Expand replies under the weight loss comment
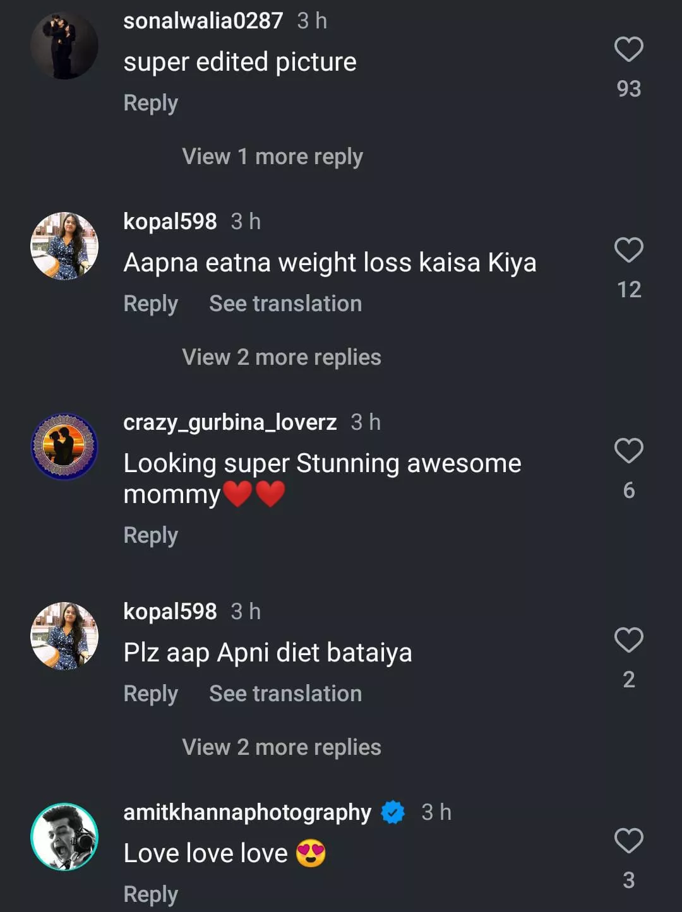Screen dimensions: 682x912 281,357
